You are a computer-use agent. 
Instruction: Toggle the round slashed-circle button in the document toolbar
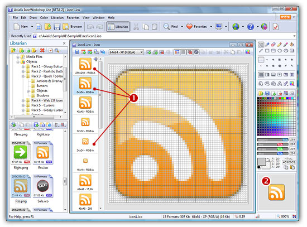(x=196, y=52)
